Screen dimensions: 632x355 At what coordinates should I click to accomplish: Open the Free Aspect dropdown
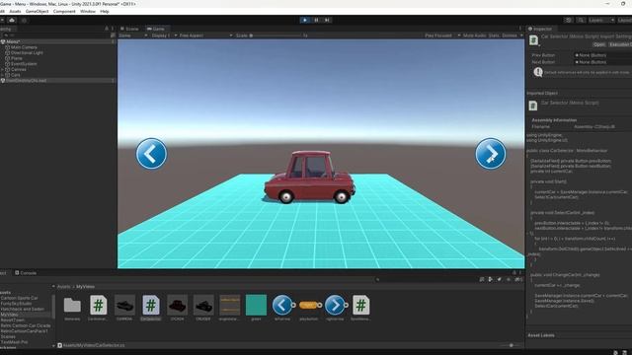point(206,35)
